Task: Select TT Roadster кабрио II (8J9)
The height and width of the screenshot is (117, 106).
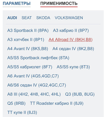Action: click(57, 103)
